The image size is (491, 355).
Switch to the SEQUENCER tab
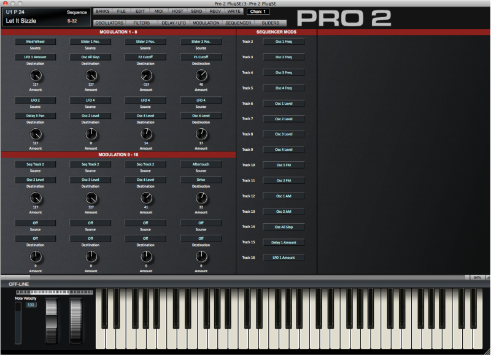(238, 23)
